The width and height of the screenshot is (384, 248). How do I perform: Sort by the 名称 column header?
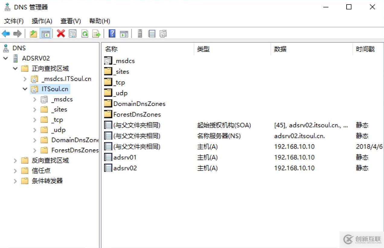(148, 49)
